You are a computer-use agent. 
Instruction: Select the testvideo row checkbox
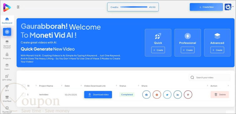point(24,95)
